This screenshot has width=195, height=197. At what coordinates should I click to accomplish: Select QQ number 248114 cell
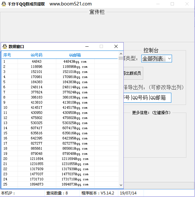[x=36, y=87]
